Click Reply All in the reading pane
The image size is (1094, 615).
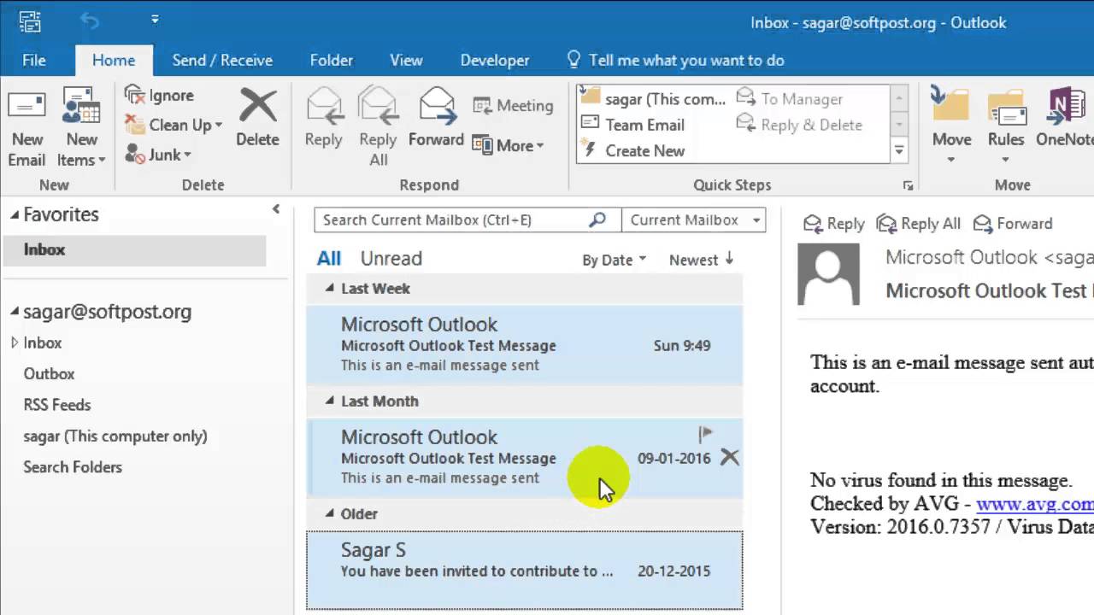coord(920,224)
